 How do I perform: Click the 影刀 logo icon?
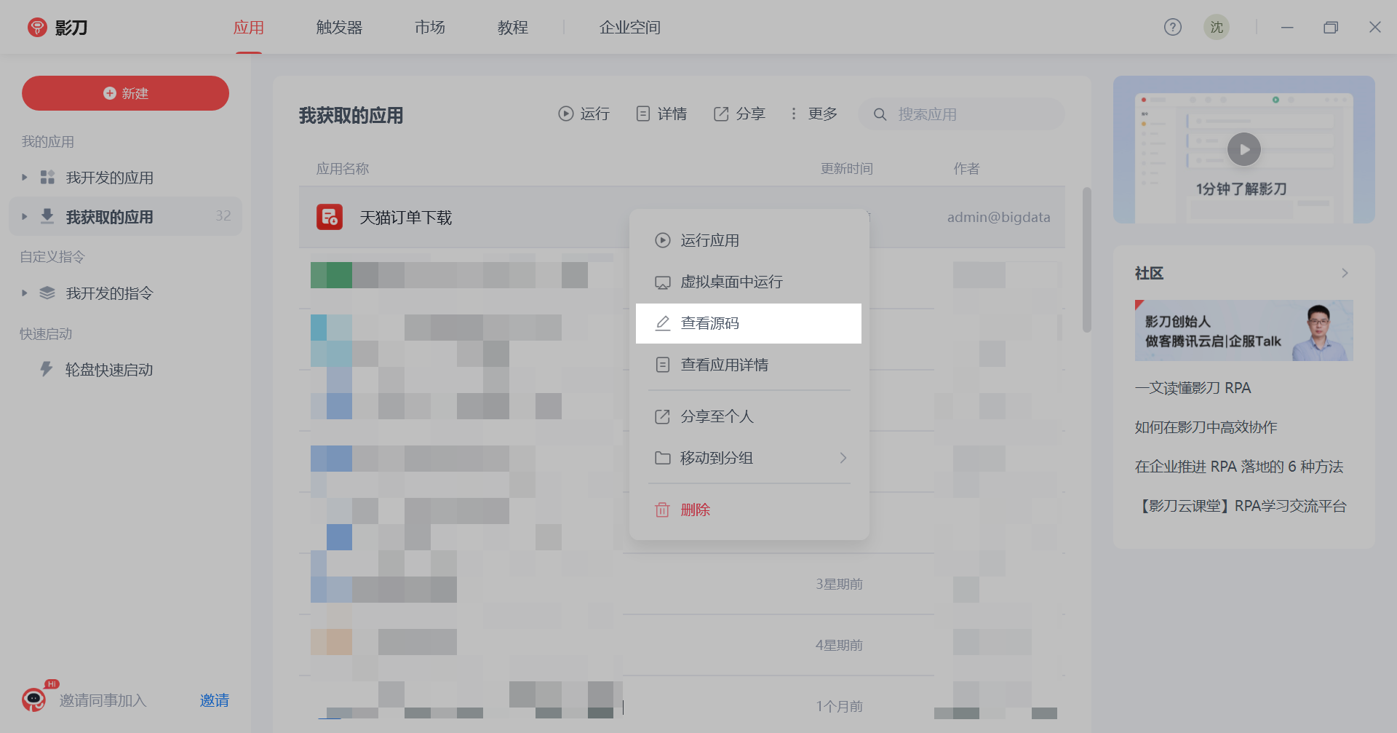[x=37, y=28]
